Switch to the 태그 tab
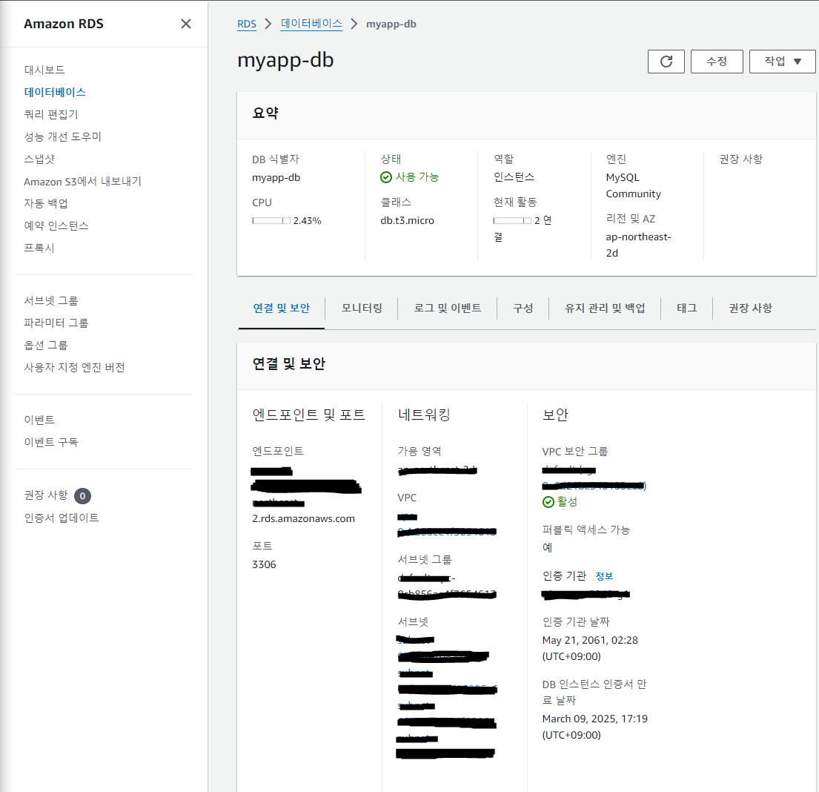Screen dimensions: 819x792 click(687, 308)
